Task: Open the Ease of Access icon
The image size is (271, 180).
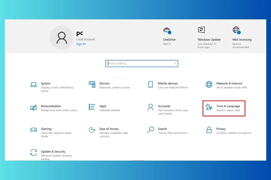Action: pyautogui.click(x=92, y=130)
